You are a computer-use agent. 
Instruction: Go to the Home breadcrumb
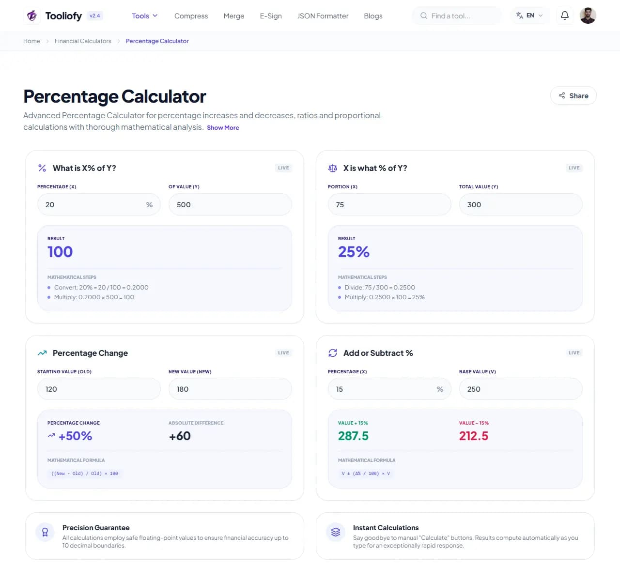coord(31,41)
